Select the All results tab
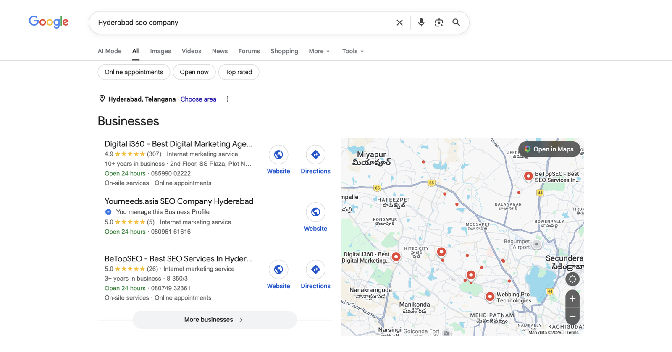This screenshot has width=672, height=352. click(136, 51)
